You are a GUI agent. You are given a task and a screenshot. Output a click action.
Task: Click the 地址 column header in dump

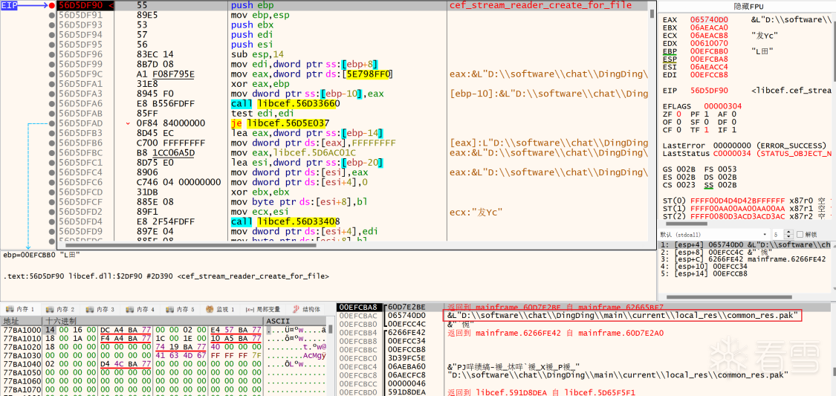(22, 321)
